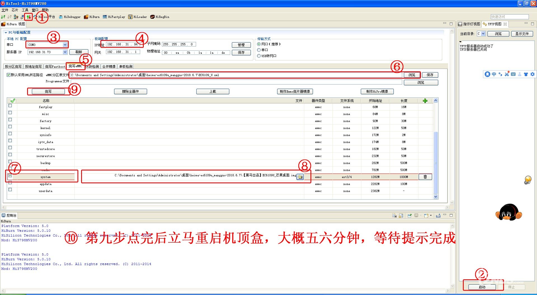Open input method settings gear icon

click(532, 74)
